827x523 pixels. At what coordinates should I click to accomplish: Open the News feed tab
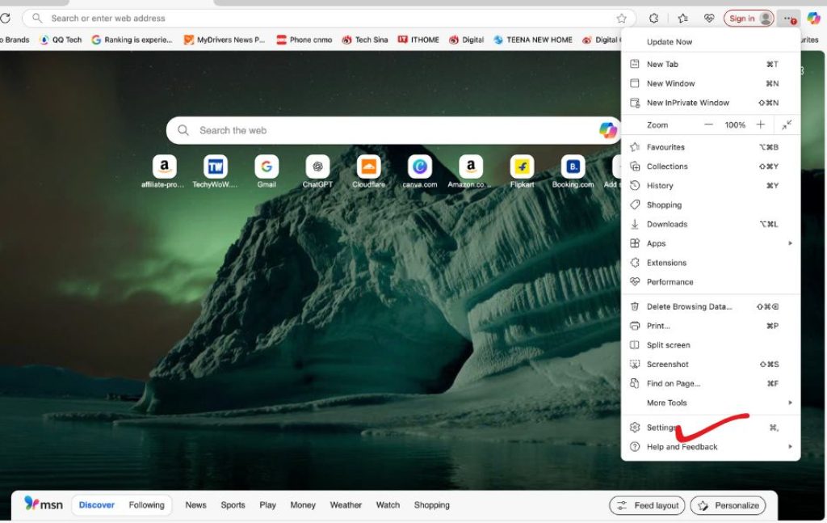click(x=195, y=505)
